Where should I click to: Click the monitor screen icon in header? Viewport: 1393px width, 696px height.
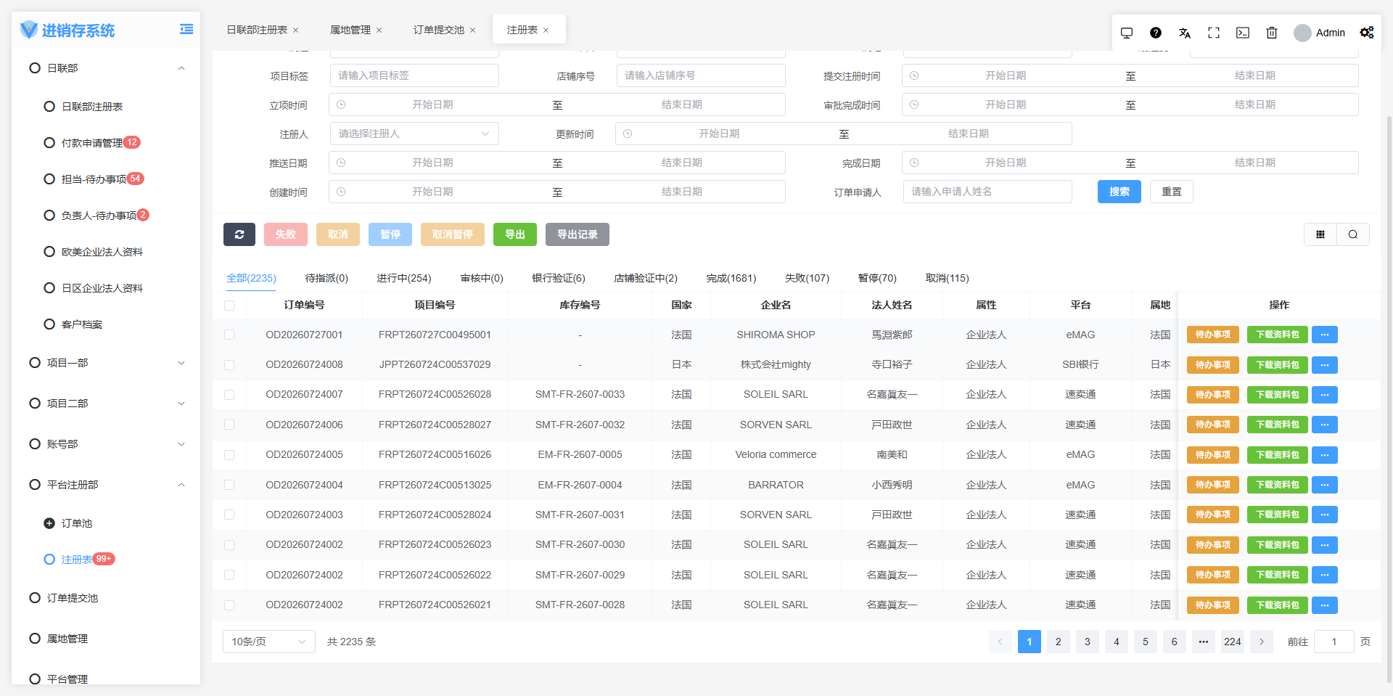(x=1127, y=33)
